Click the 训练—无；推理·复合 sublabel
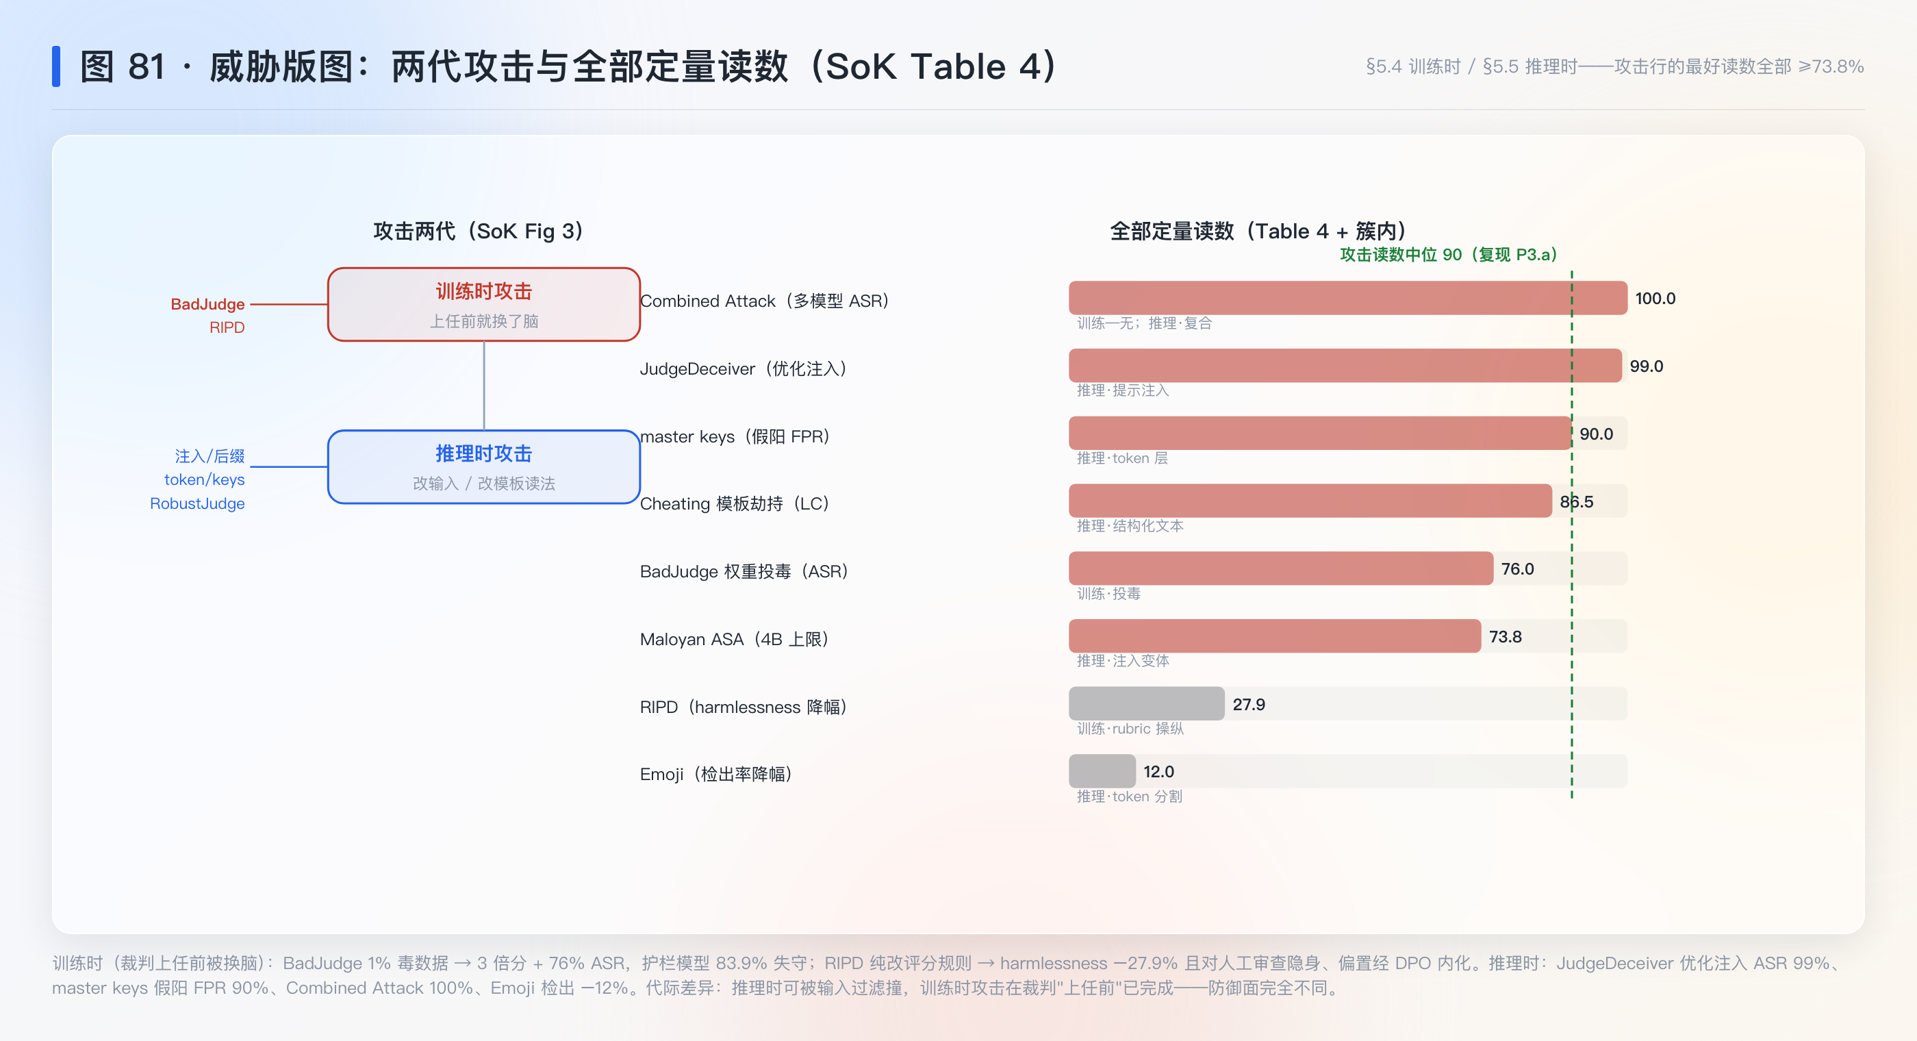This screenshot has width=1917, height=1041. [x=1145, y=323]
